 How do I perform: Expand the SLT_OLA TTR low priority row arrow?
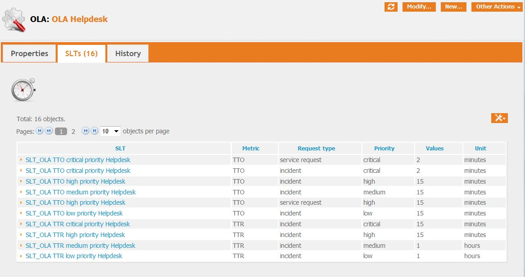click(x=21, y=256)
